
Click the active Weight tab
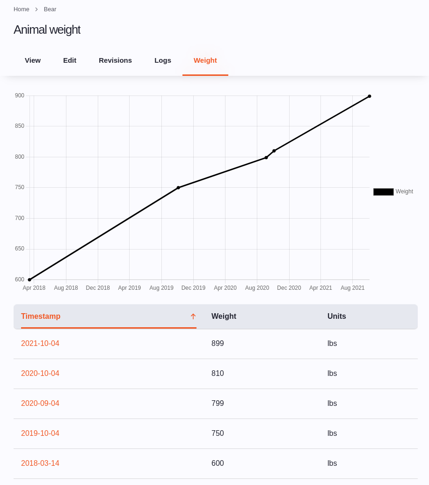point(205,60)
